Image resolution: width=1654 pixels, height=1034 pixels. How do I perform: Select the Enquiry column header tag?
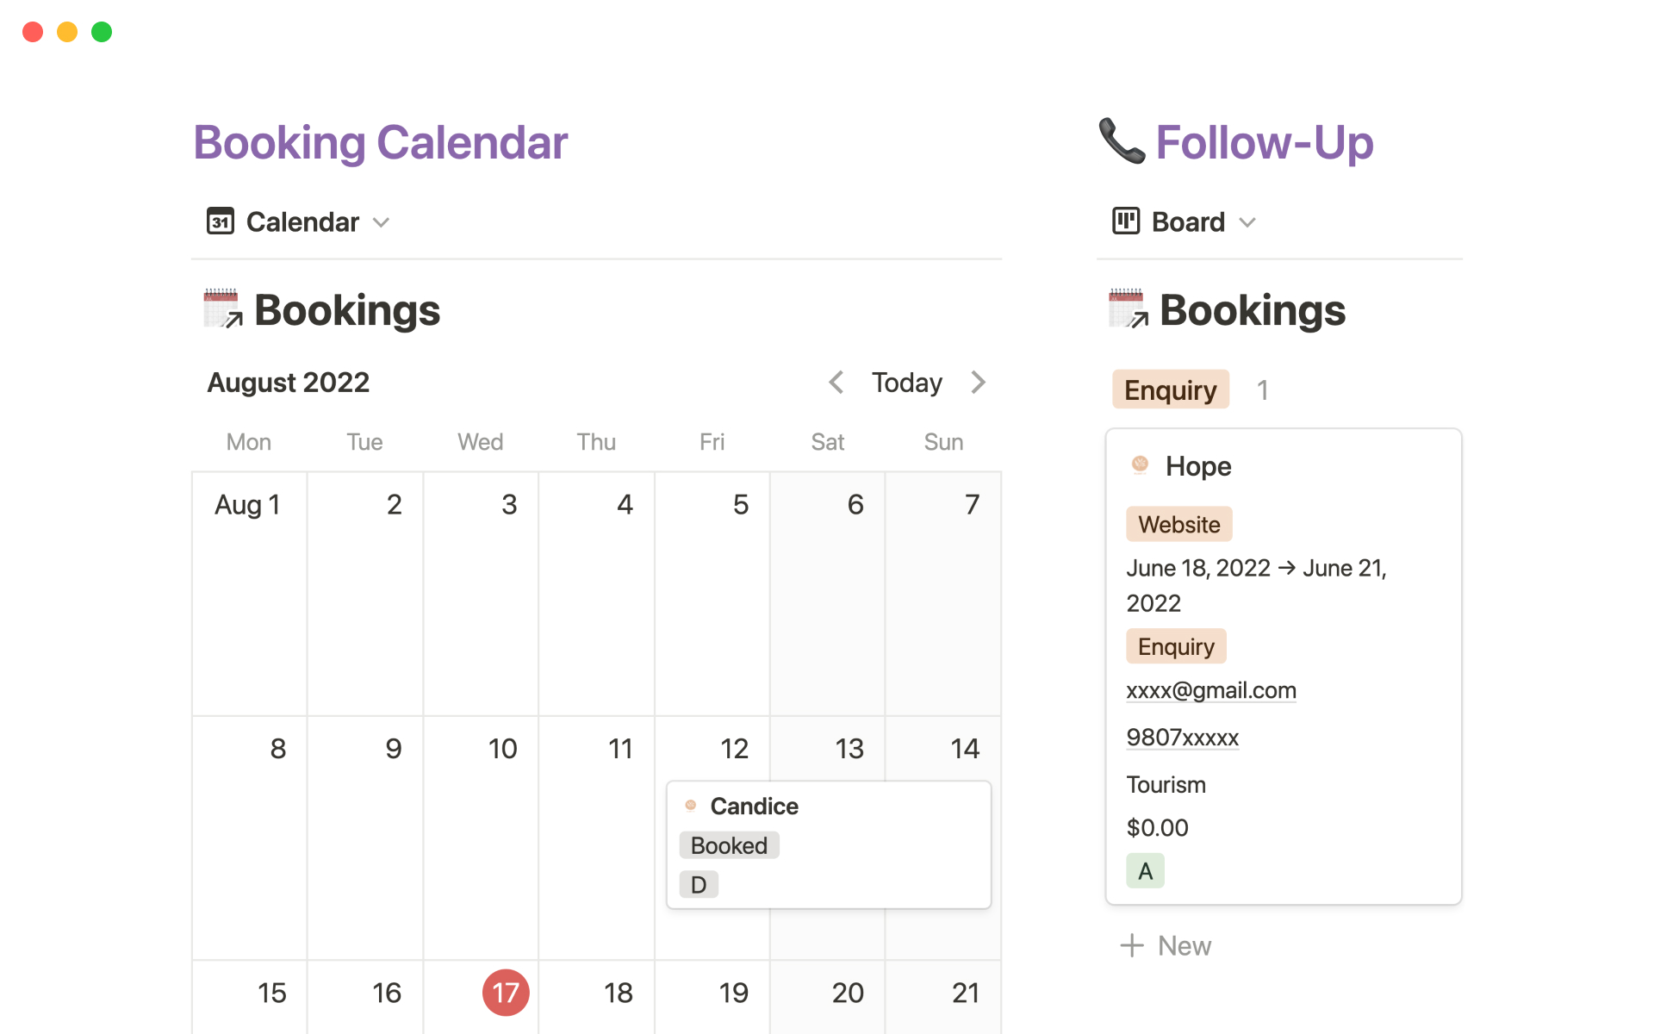point(1170,390)
